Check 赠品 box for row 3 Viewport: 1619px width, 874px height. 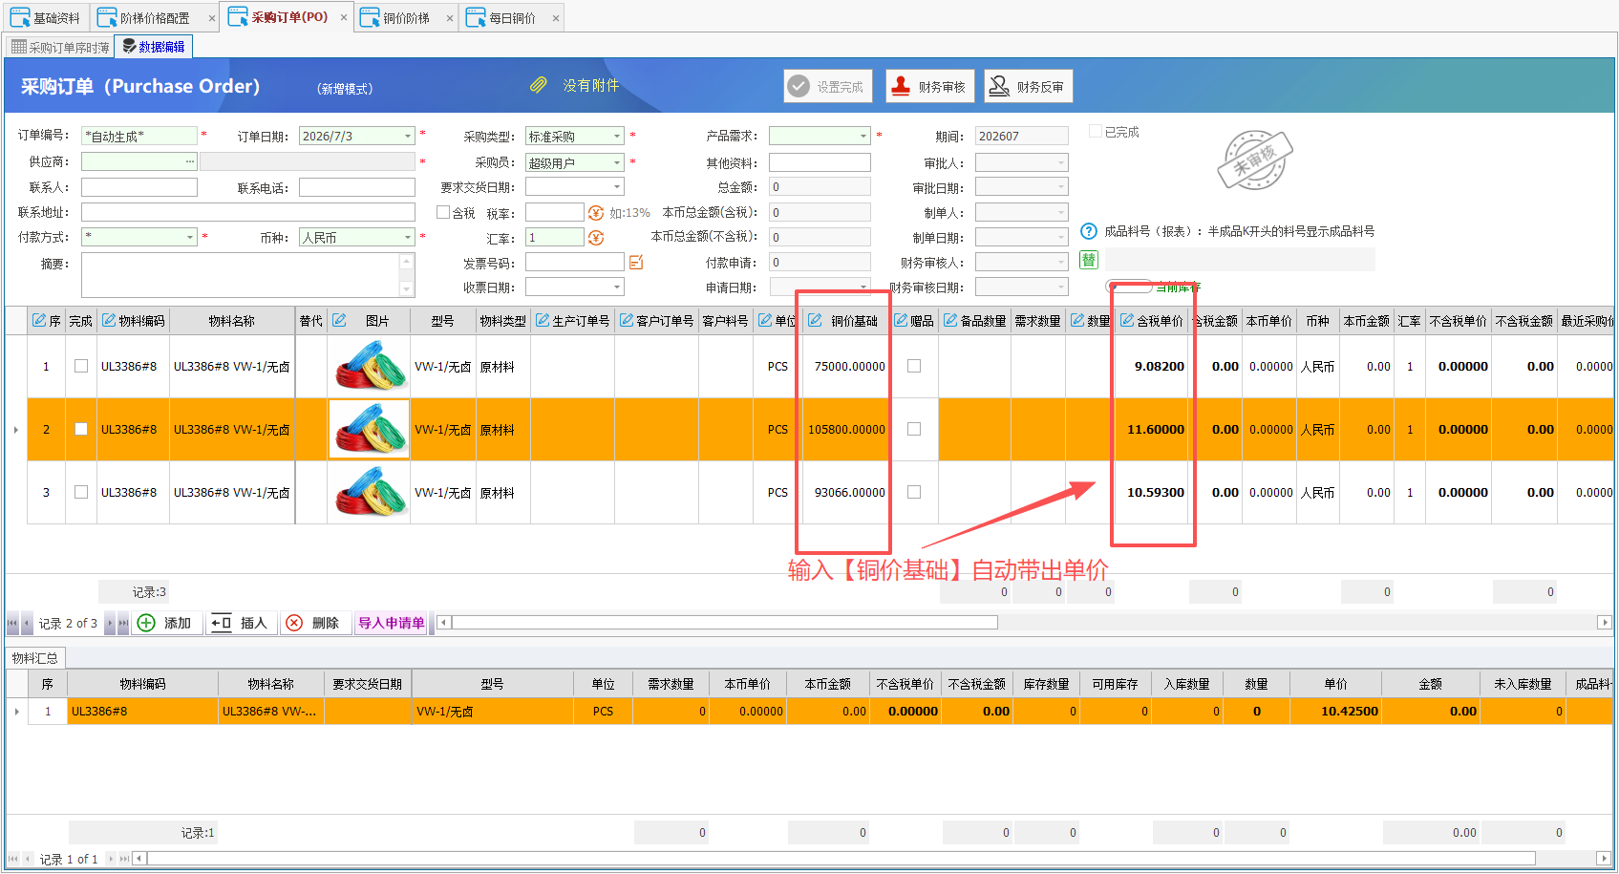click(x=914, y=492)
